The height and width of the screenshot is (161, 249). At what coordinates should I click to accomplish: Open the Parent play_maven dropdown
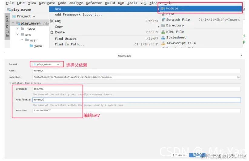(x=46, y=64)
